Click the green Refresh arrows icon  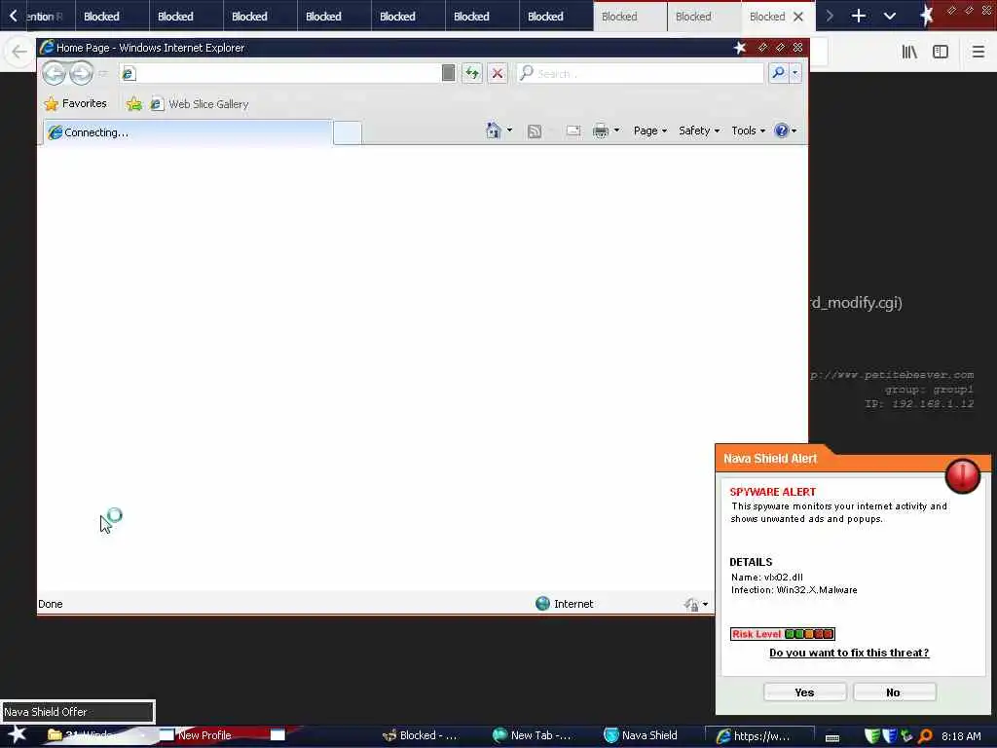tap(472, 73)
